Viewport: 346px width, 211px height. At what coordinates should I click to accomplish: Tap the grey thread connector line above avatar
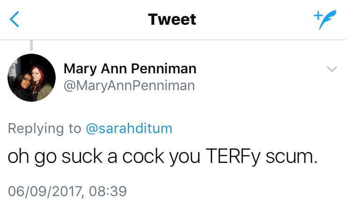coord(31,45)
